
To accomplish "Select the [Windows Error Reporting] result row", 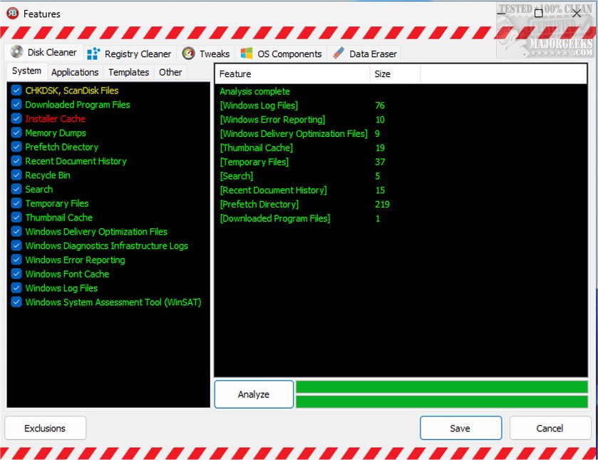I will pos(401,120).
